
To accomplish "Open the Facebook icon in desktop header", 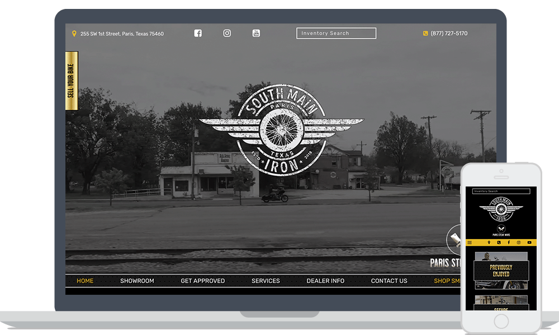I will point(198,33).
